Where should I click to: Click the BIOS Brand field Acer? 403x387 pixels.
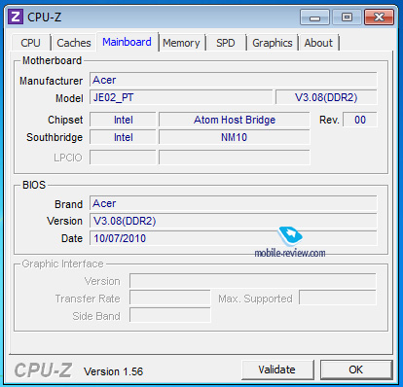click(x=234, y=203)
